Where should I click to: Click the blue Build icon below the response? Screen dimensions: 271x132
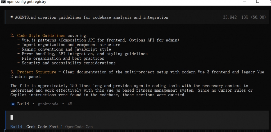click(x=13, y=104)
